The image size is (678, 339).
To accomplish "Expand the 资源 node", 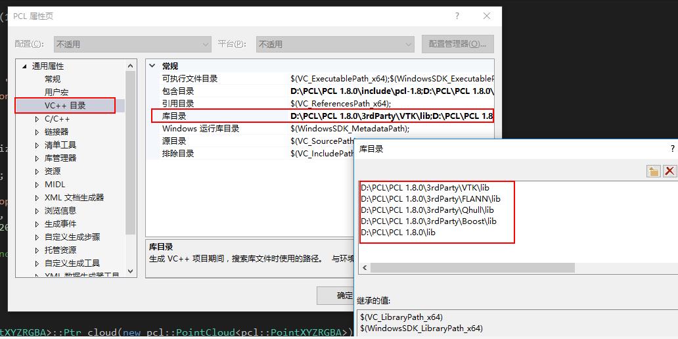I will tap(37, 171).
